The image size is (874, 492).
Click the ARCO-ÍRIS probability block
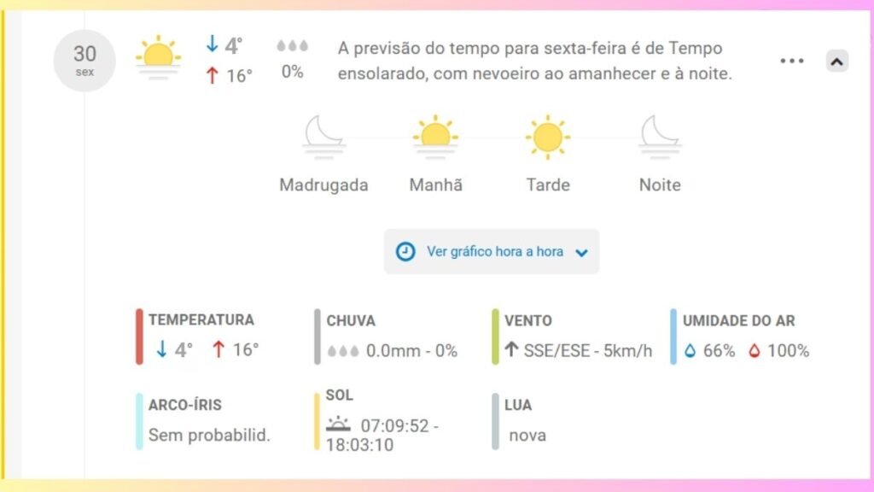[x=204, y=420]
